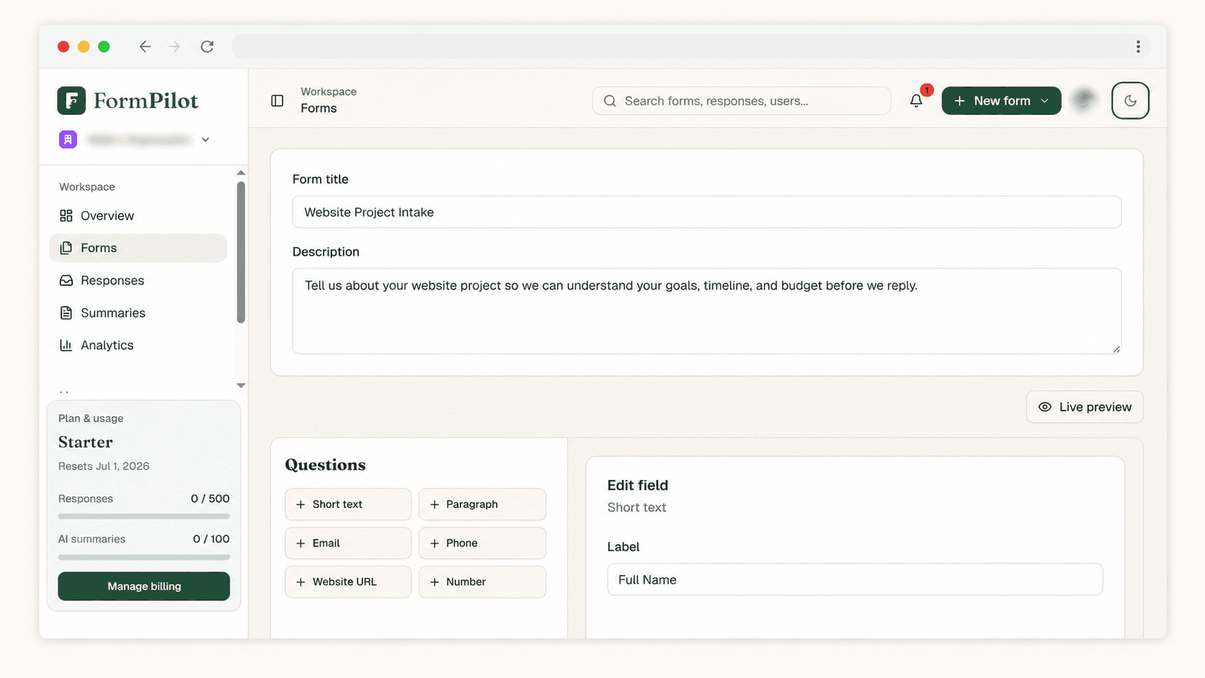Click the Manage billing button
Screen dimensions: 1205x678
click(143, 586)
